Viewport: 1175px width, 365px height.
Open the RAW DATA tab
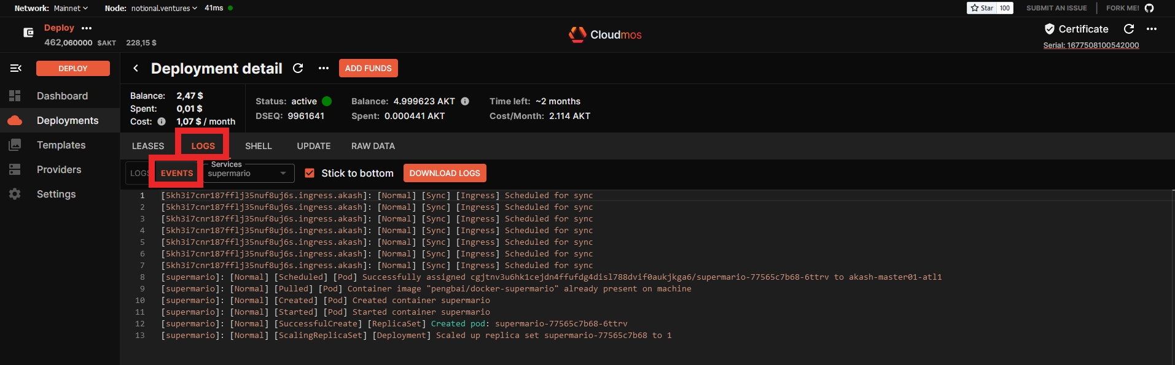tap(373, 146)
